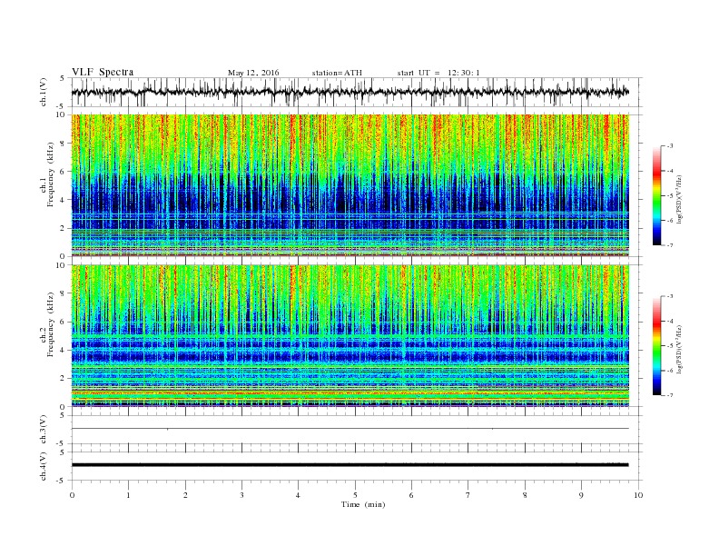Viewport: 719px width, 556px height.
Task: Click the time axis tick label '4'
Action: pos(298,495)
